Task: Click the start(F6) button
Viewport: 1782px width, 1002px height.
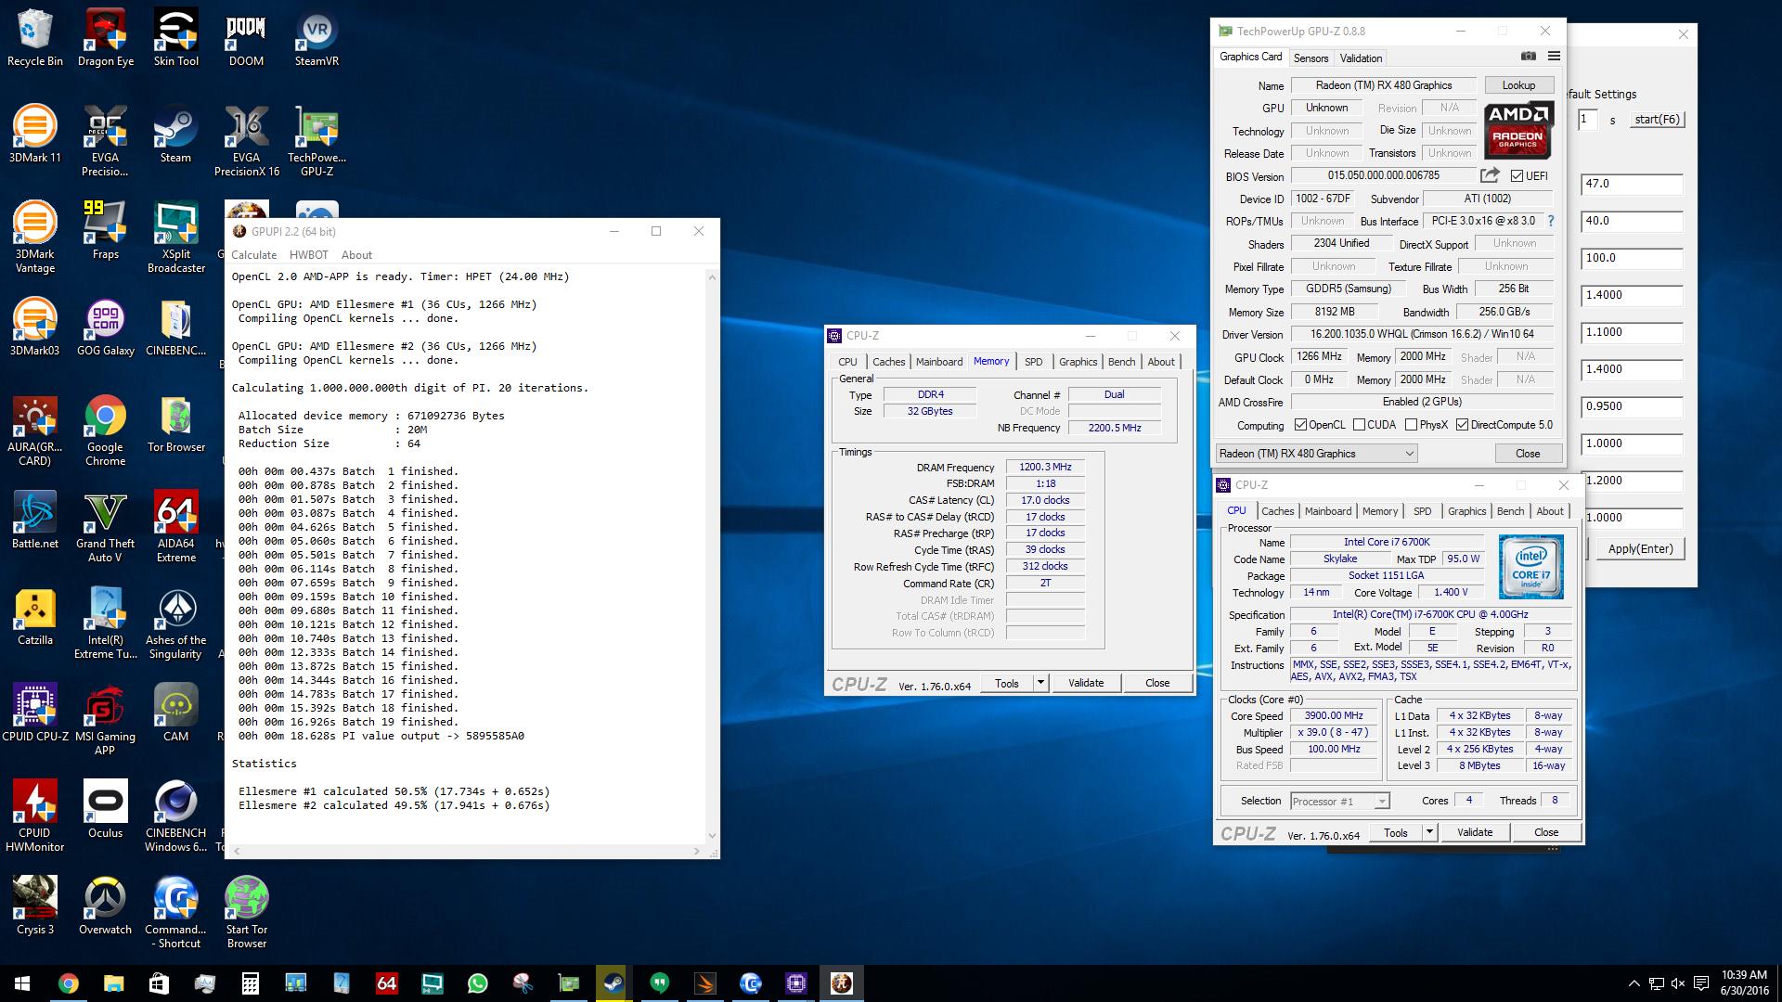Action: point(1657,120)
